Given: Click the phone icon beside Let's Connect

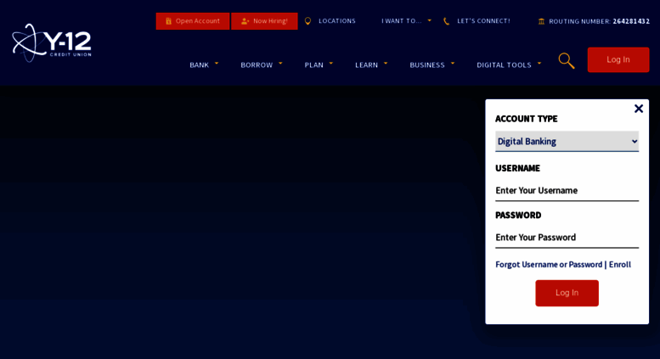Looking at the screenshot, I should click(x=446, y=21).
